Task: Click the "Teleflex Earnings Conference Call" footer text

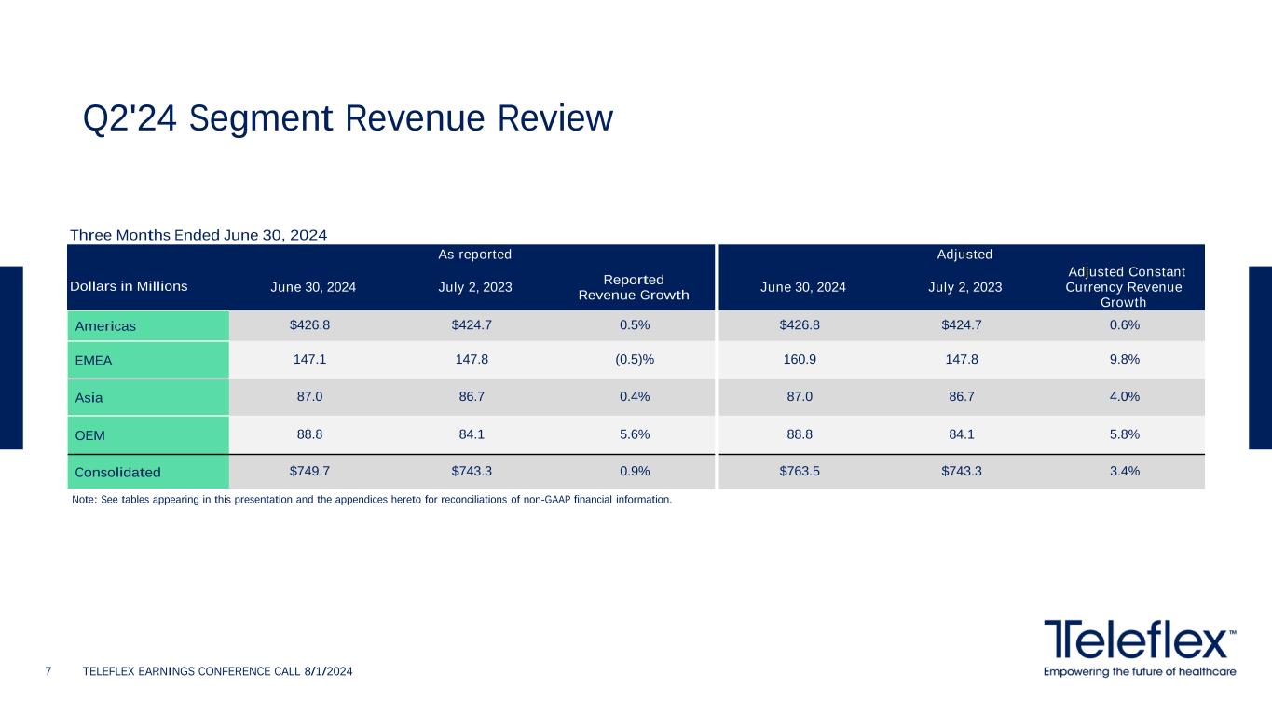Action: (x=218, y=672)
